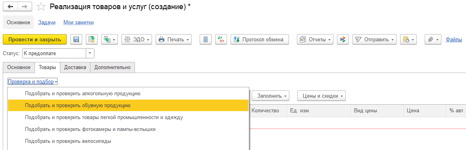Choose Подобрать и проверить обувную продукцию
Screen dimensions: 466x150
[128, 105]
